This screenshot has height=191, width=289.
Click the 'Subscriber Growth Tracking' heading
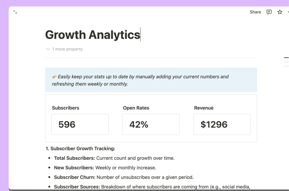coord(81,149)
